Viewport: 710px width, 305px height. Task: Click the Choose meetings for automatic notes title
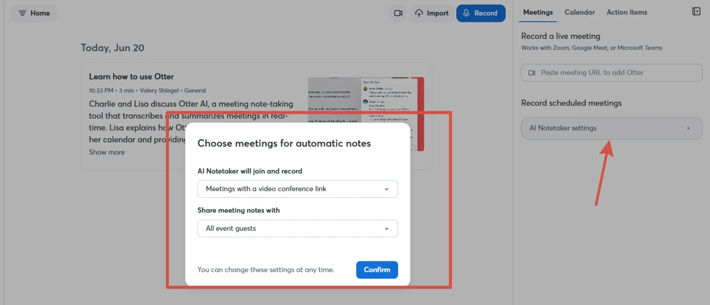click(284, 143)
